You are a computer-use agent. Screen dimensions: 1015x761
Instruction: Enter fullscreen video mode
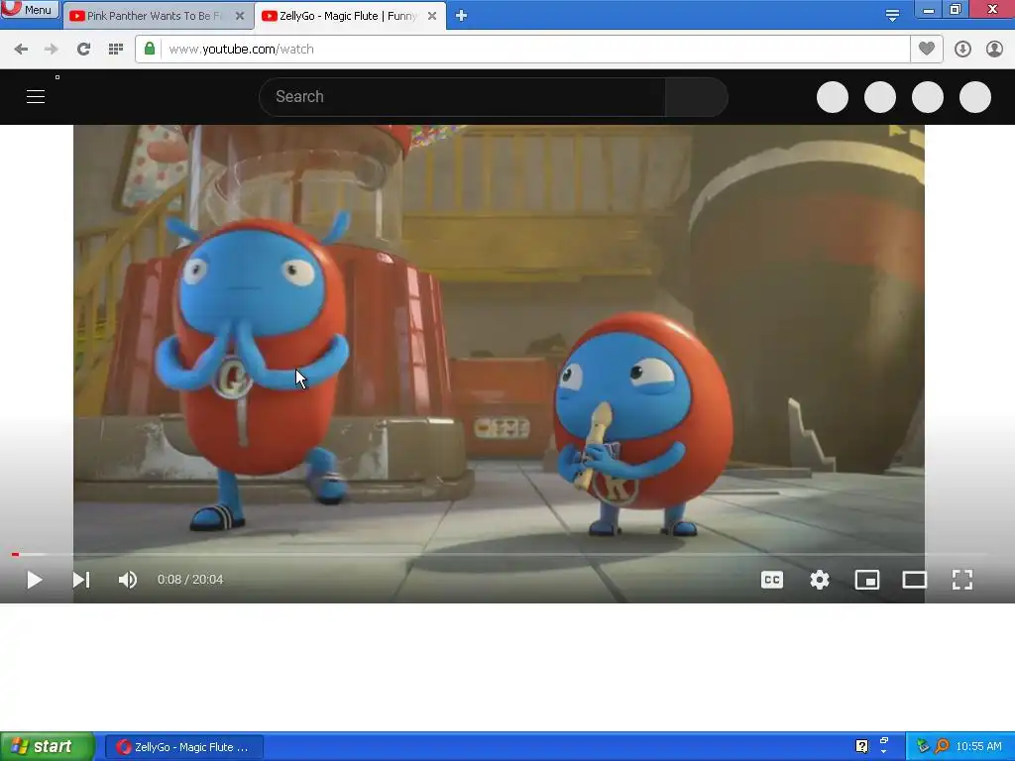point(962,580)
